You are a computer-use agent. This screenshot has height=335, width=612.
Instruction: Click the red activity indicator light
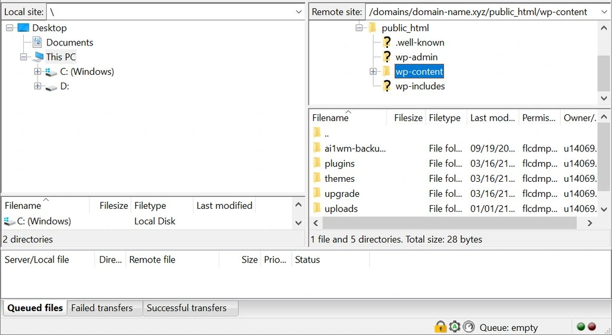[x=592, y=327]
